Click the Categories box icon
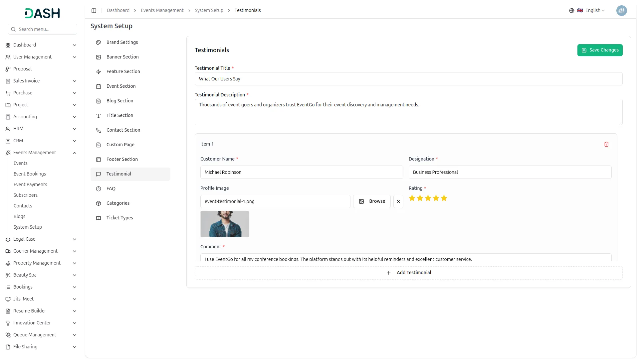The image size is (639, 359). [99, 203]
